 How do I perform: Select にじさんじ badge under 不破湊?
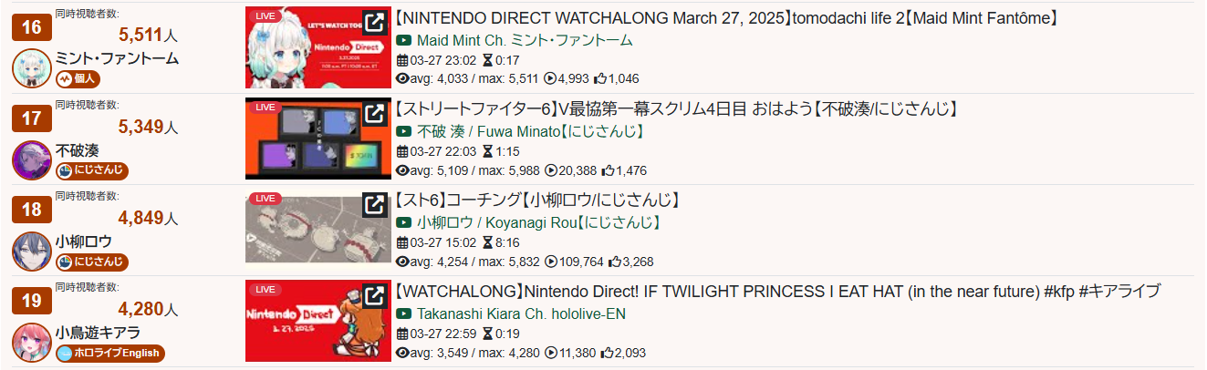coord(92,170)
